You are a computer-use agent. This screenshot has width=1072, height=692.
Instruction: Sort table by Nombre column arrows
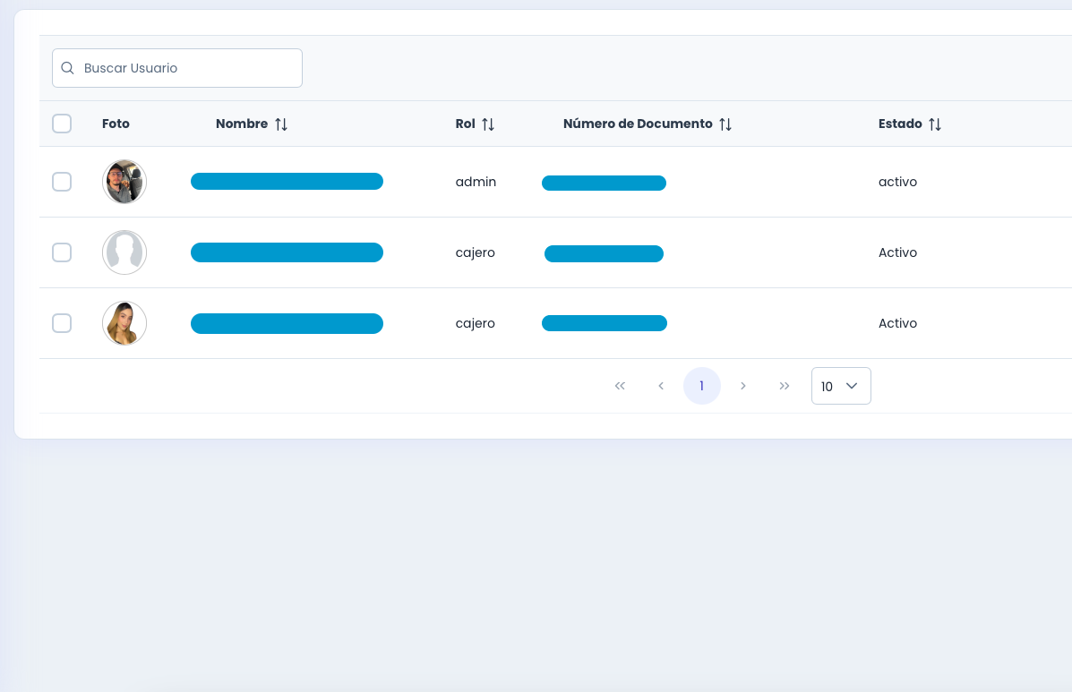[x=281, y=124]
